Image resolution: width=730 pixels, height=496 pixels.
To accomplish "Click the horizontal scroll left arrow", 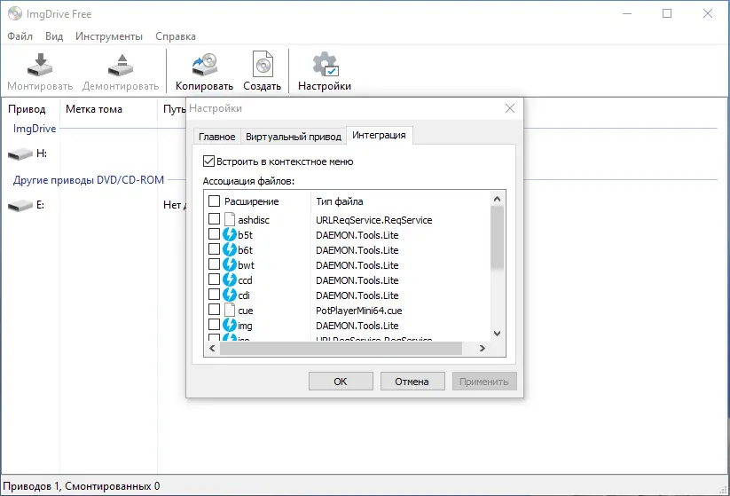I will 212,349.
